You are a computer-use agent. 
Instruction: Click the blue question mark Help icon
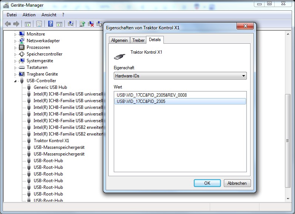(x=50, y=24)
